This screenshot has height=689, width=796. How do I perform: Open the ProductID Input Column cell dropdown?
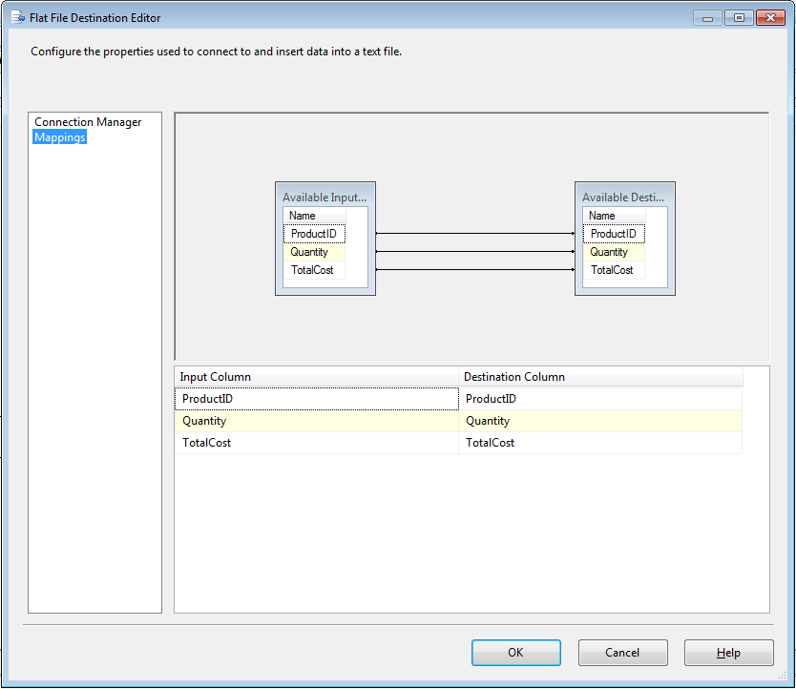317,399
